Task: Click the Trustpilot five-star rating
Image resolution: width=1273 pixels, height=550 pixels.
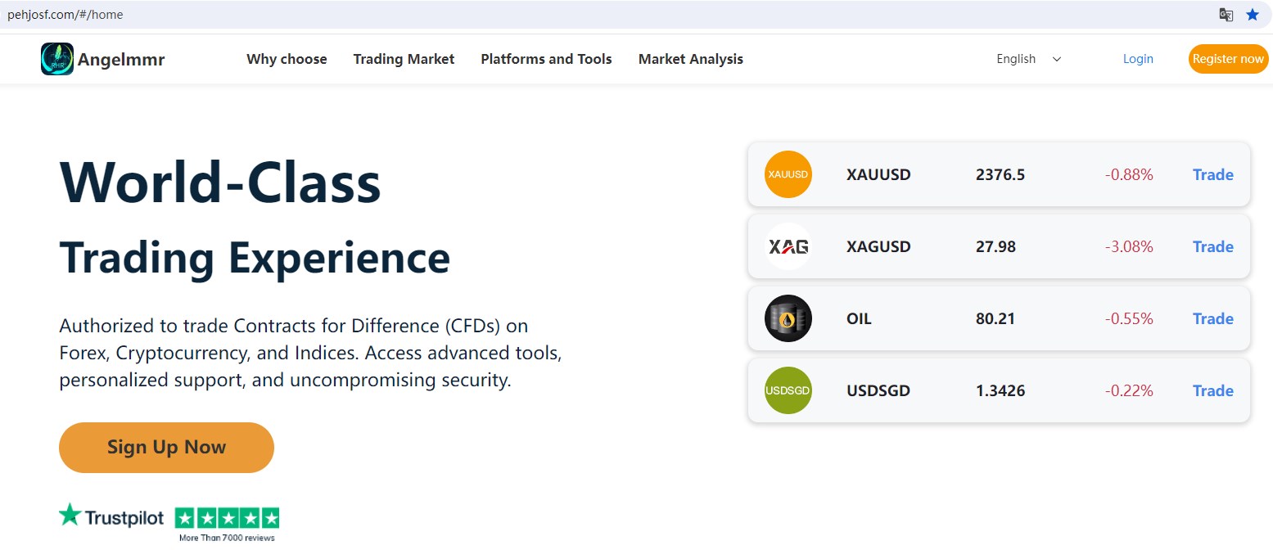Action: tap(228, 518)
